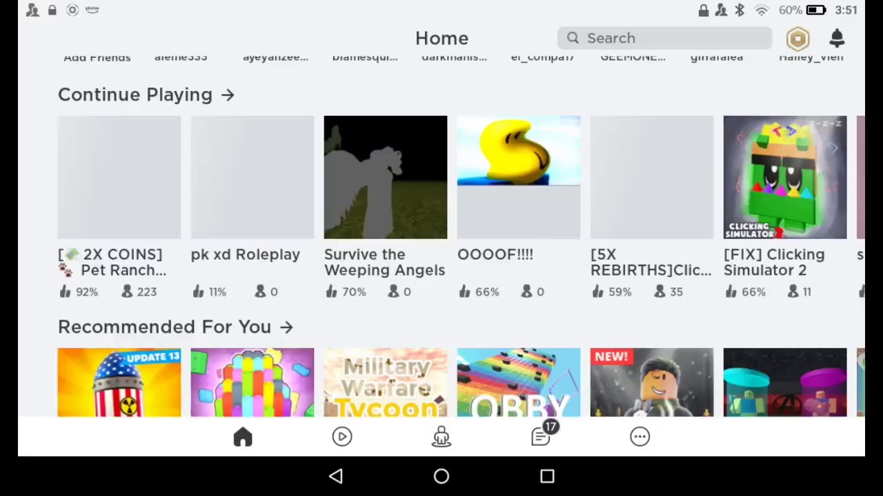Open the Avatar icon tab
Image resolution: width=883 pixels, height=496 pixels.
pos(441,437)
